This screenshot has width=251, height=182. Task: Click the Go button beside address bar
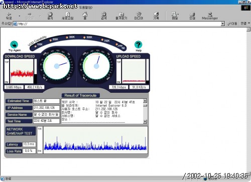[232, 24]
